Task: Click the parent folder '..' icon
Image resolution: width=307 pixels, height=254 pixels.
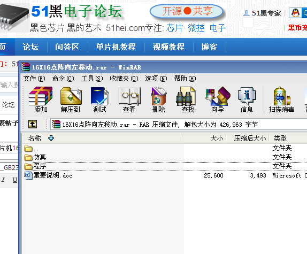Action: click(x=28, y=148)
